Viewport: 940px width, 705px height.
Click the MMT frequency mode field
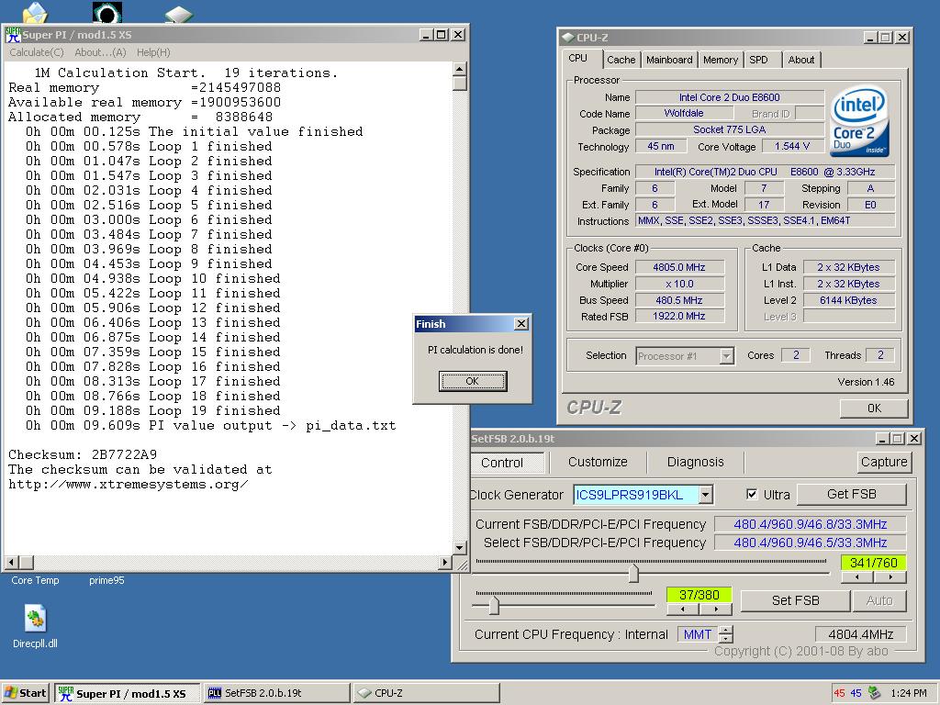pyautogui.click(x=698, y=634)
